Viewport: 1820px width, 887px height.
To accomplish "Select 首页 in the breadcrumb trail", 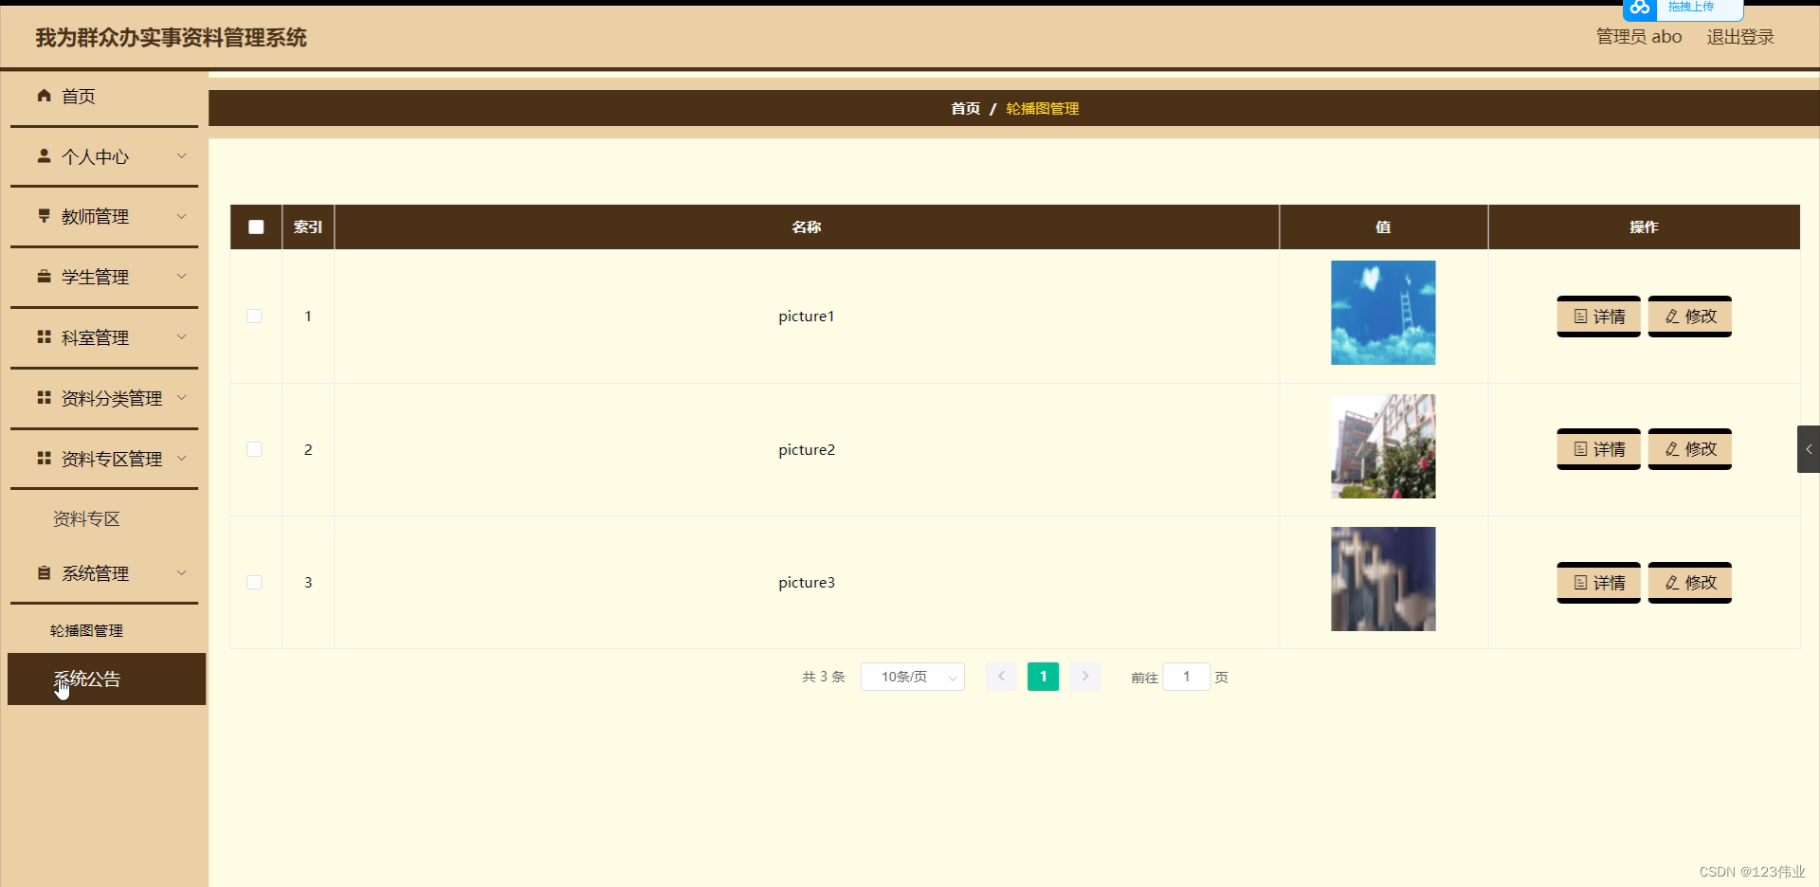I will (965, 108).
